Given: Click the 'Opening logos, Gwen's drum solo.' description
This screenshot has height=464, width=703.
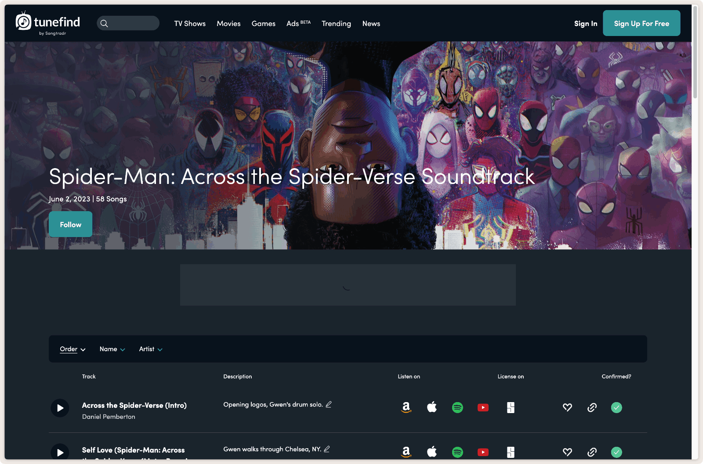Looking at the screenshot, I should tap(273, 404).
